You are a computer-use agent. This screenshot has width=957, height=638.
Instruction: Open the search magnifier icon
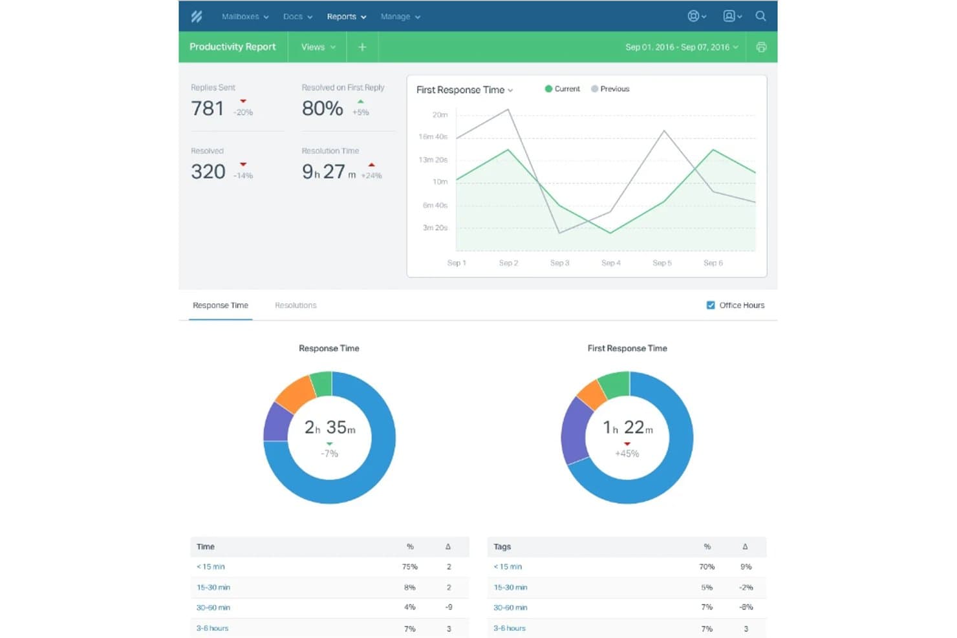point(760,16)
